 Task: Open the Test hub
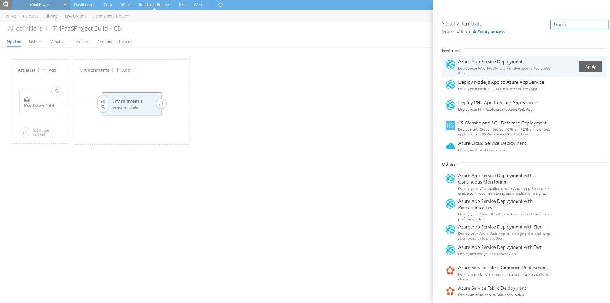point(182,5)
